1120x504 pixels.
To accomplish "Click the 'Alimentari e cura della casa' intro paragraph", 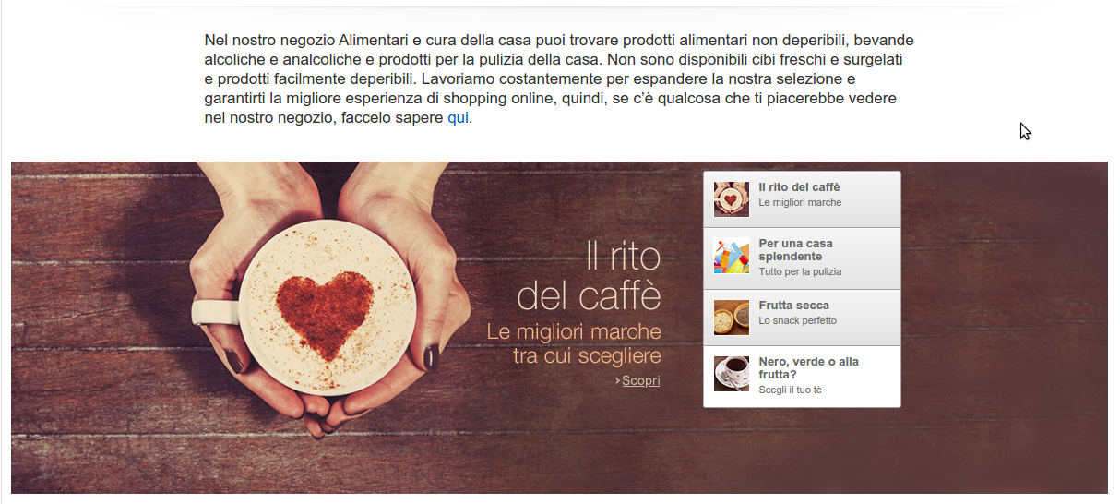I will pyautogui.click(x=559, y=79).
